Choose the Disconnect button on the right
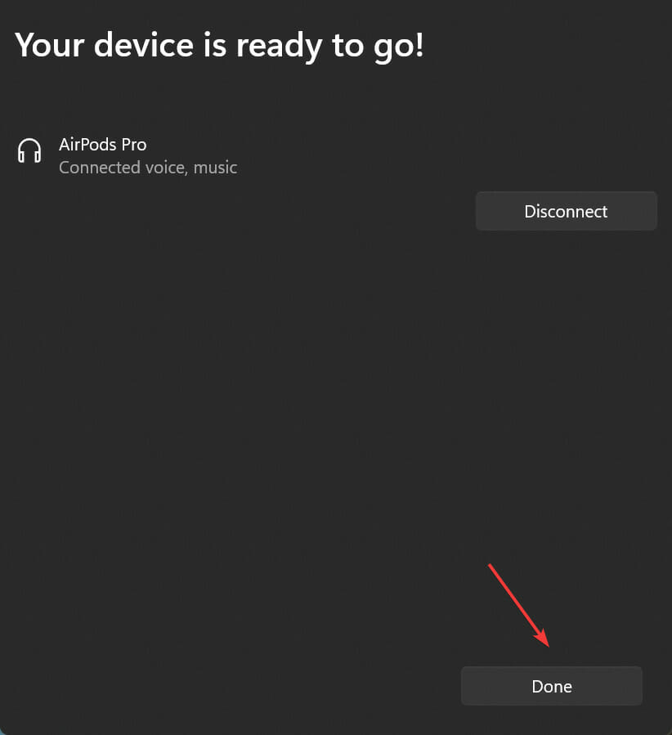The width and height of the screenshot is (672, 735). point(566,211)
